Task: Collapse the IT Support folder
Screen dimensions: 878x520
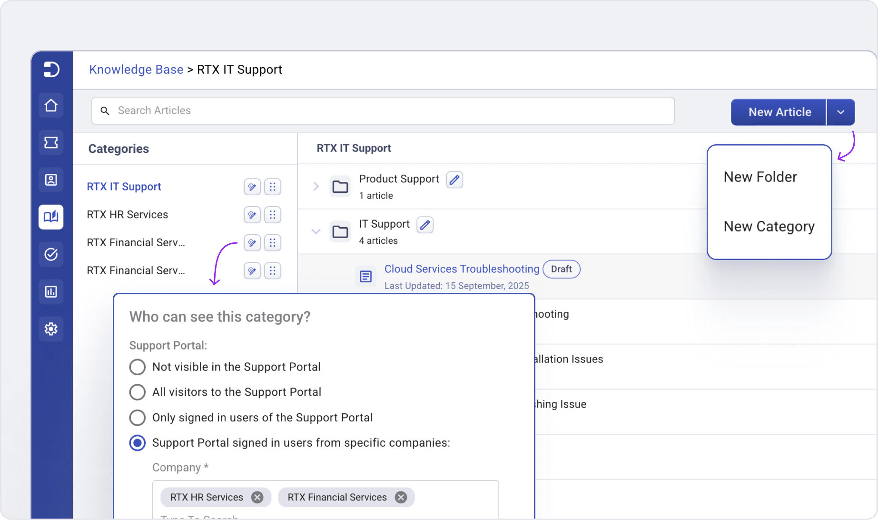Action: tap(316, 231)
